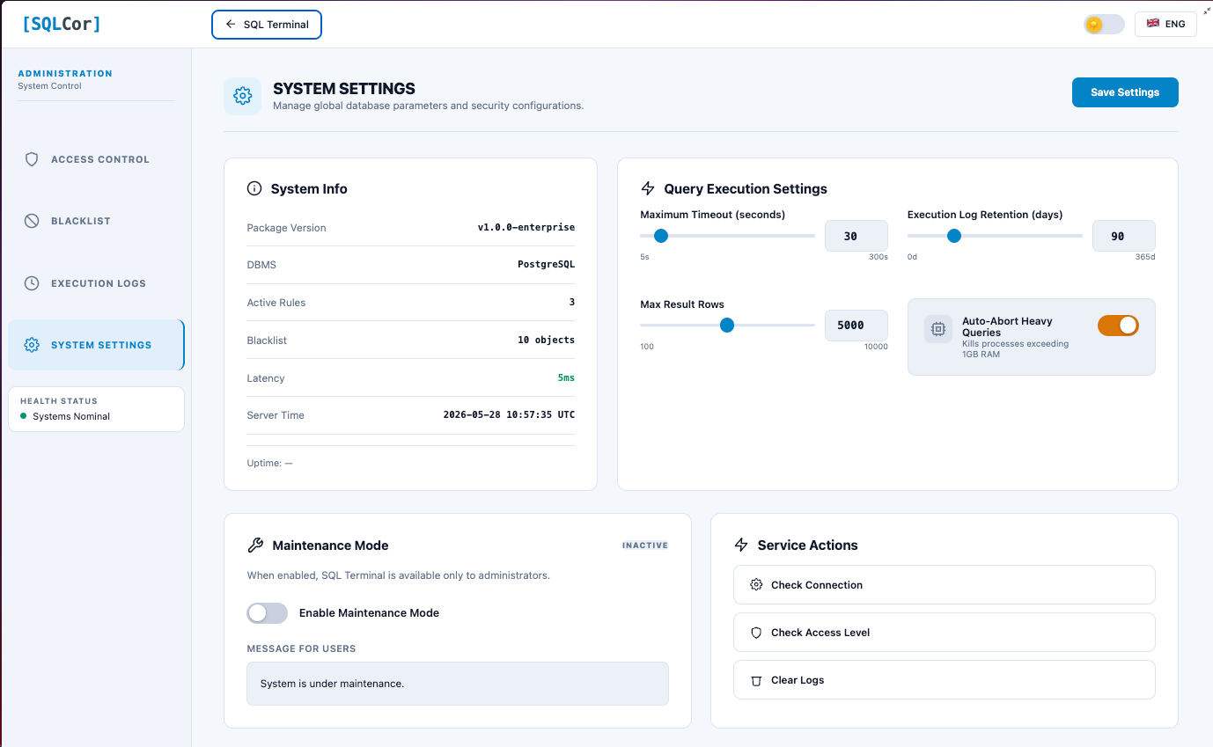Click the UK flag icon
Viewport: 1213px width, 747px height.
point(1152,24)
